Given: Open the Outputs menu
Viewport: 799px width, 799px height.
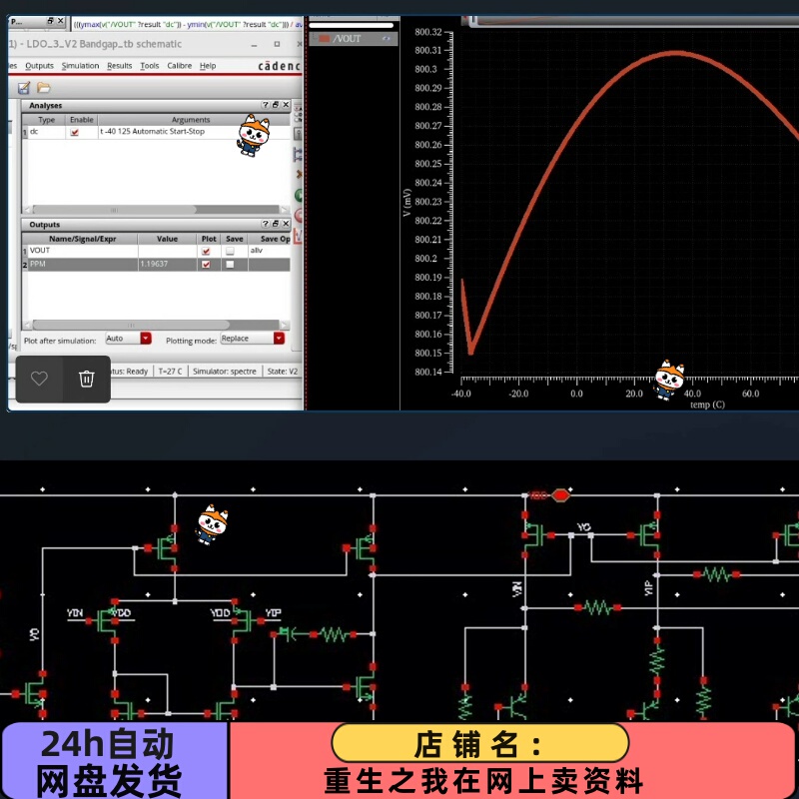Looking at the screenshot, I should [39, 66].
